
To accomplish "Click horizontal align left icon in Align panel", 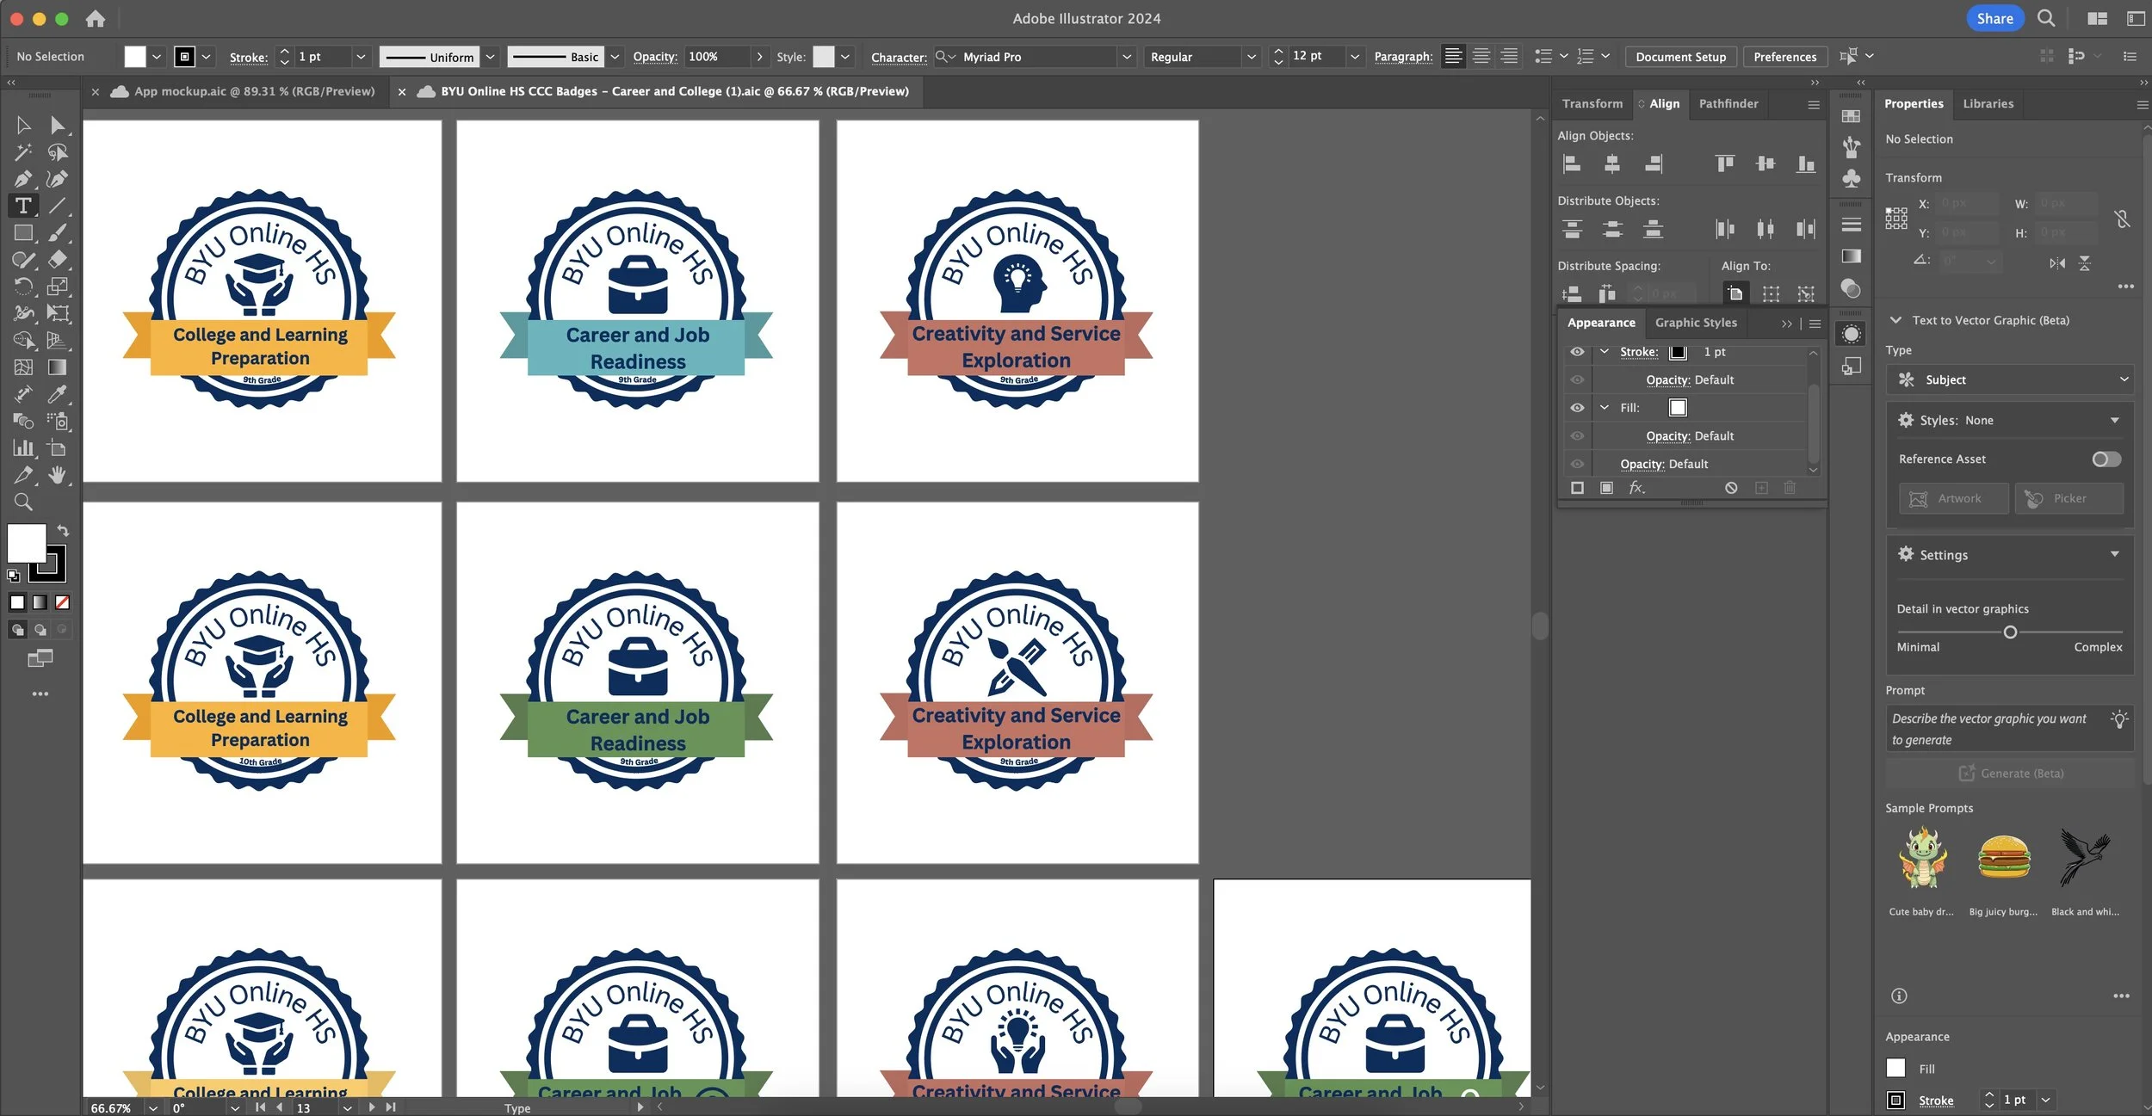I will point(1572,163).
